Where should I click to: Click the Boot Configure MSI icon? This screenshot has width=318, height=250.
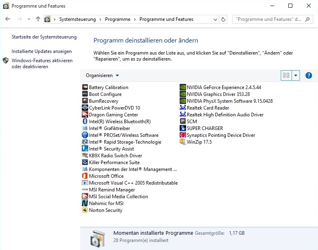point(85,94)
